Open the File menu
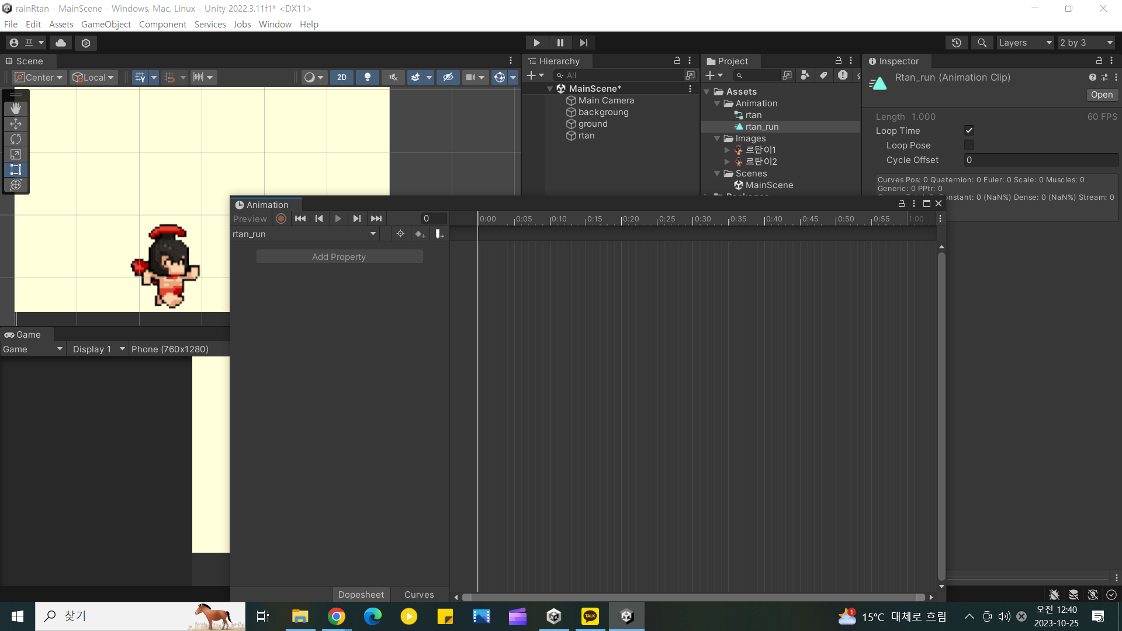Screen dimensions: 1122x631 11,24
